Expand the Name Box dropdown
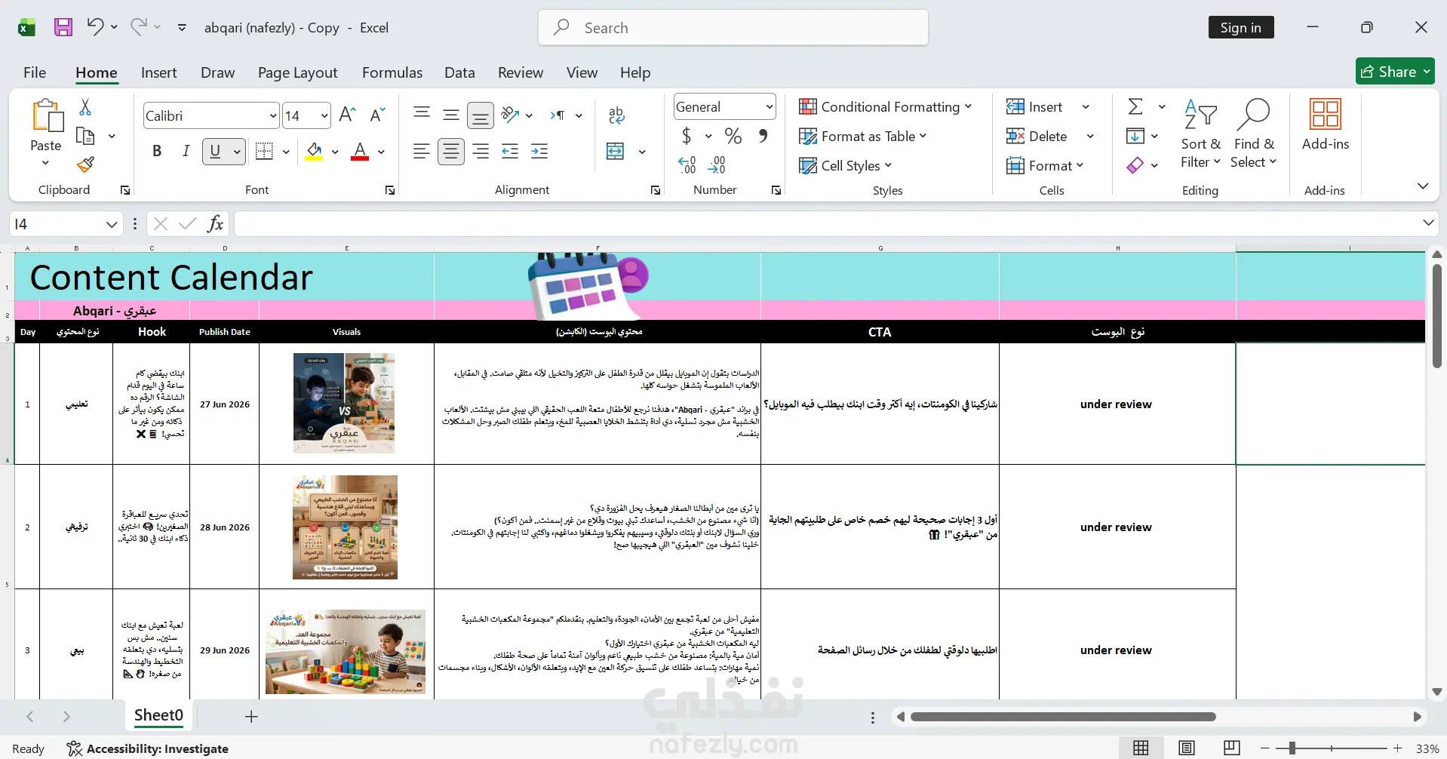Image resolution: width=1447 pixels, height=759 pixels. [x=112, y=224]
